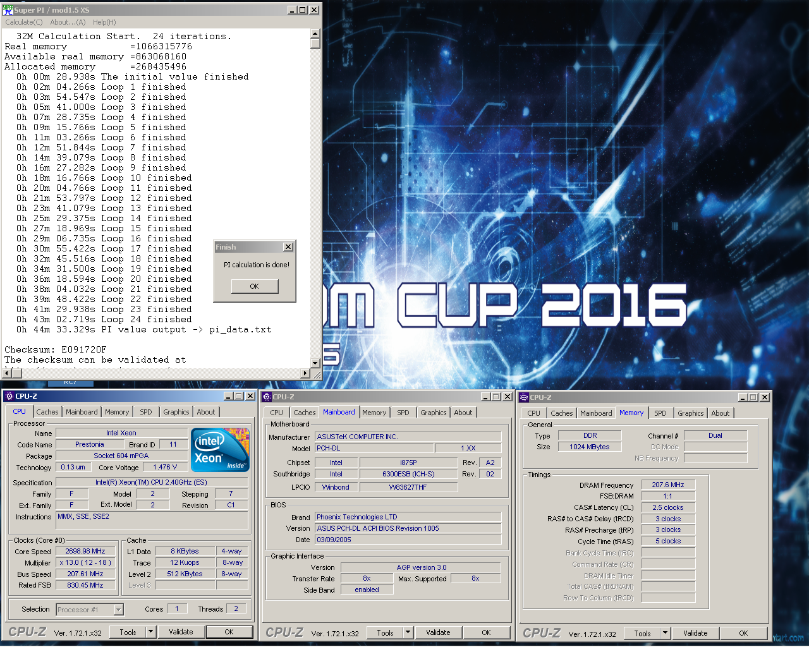Open About tab in right CPU-Z window

[721, 413]
